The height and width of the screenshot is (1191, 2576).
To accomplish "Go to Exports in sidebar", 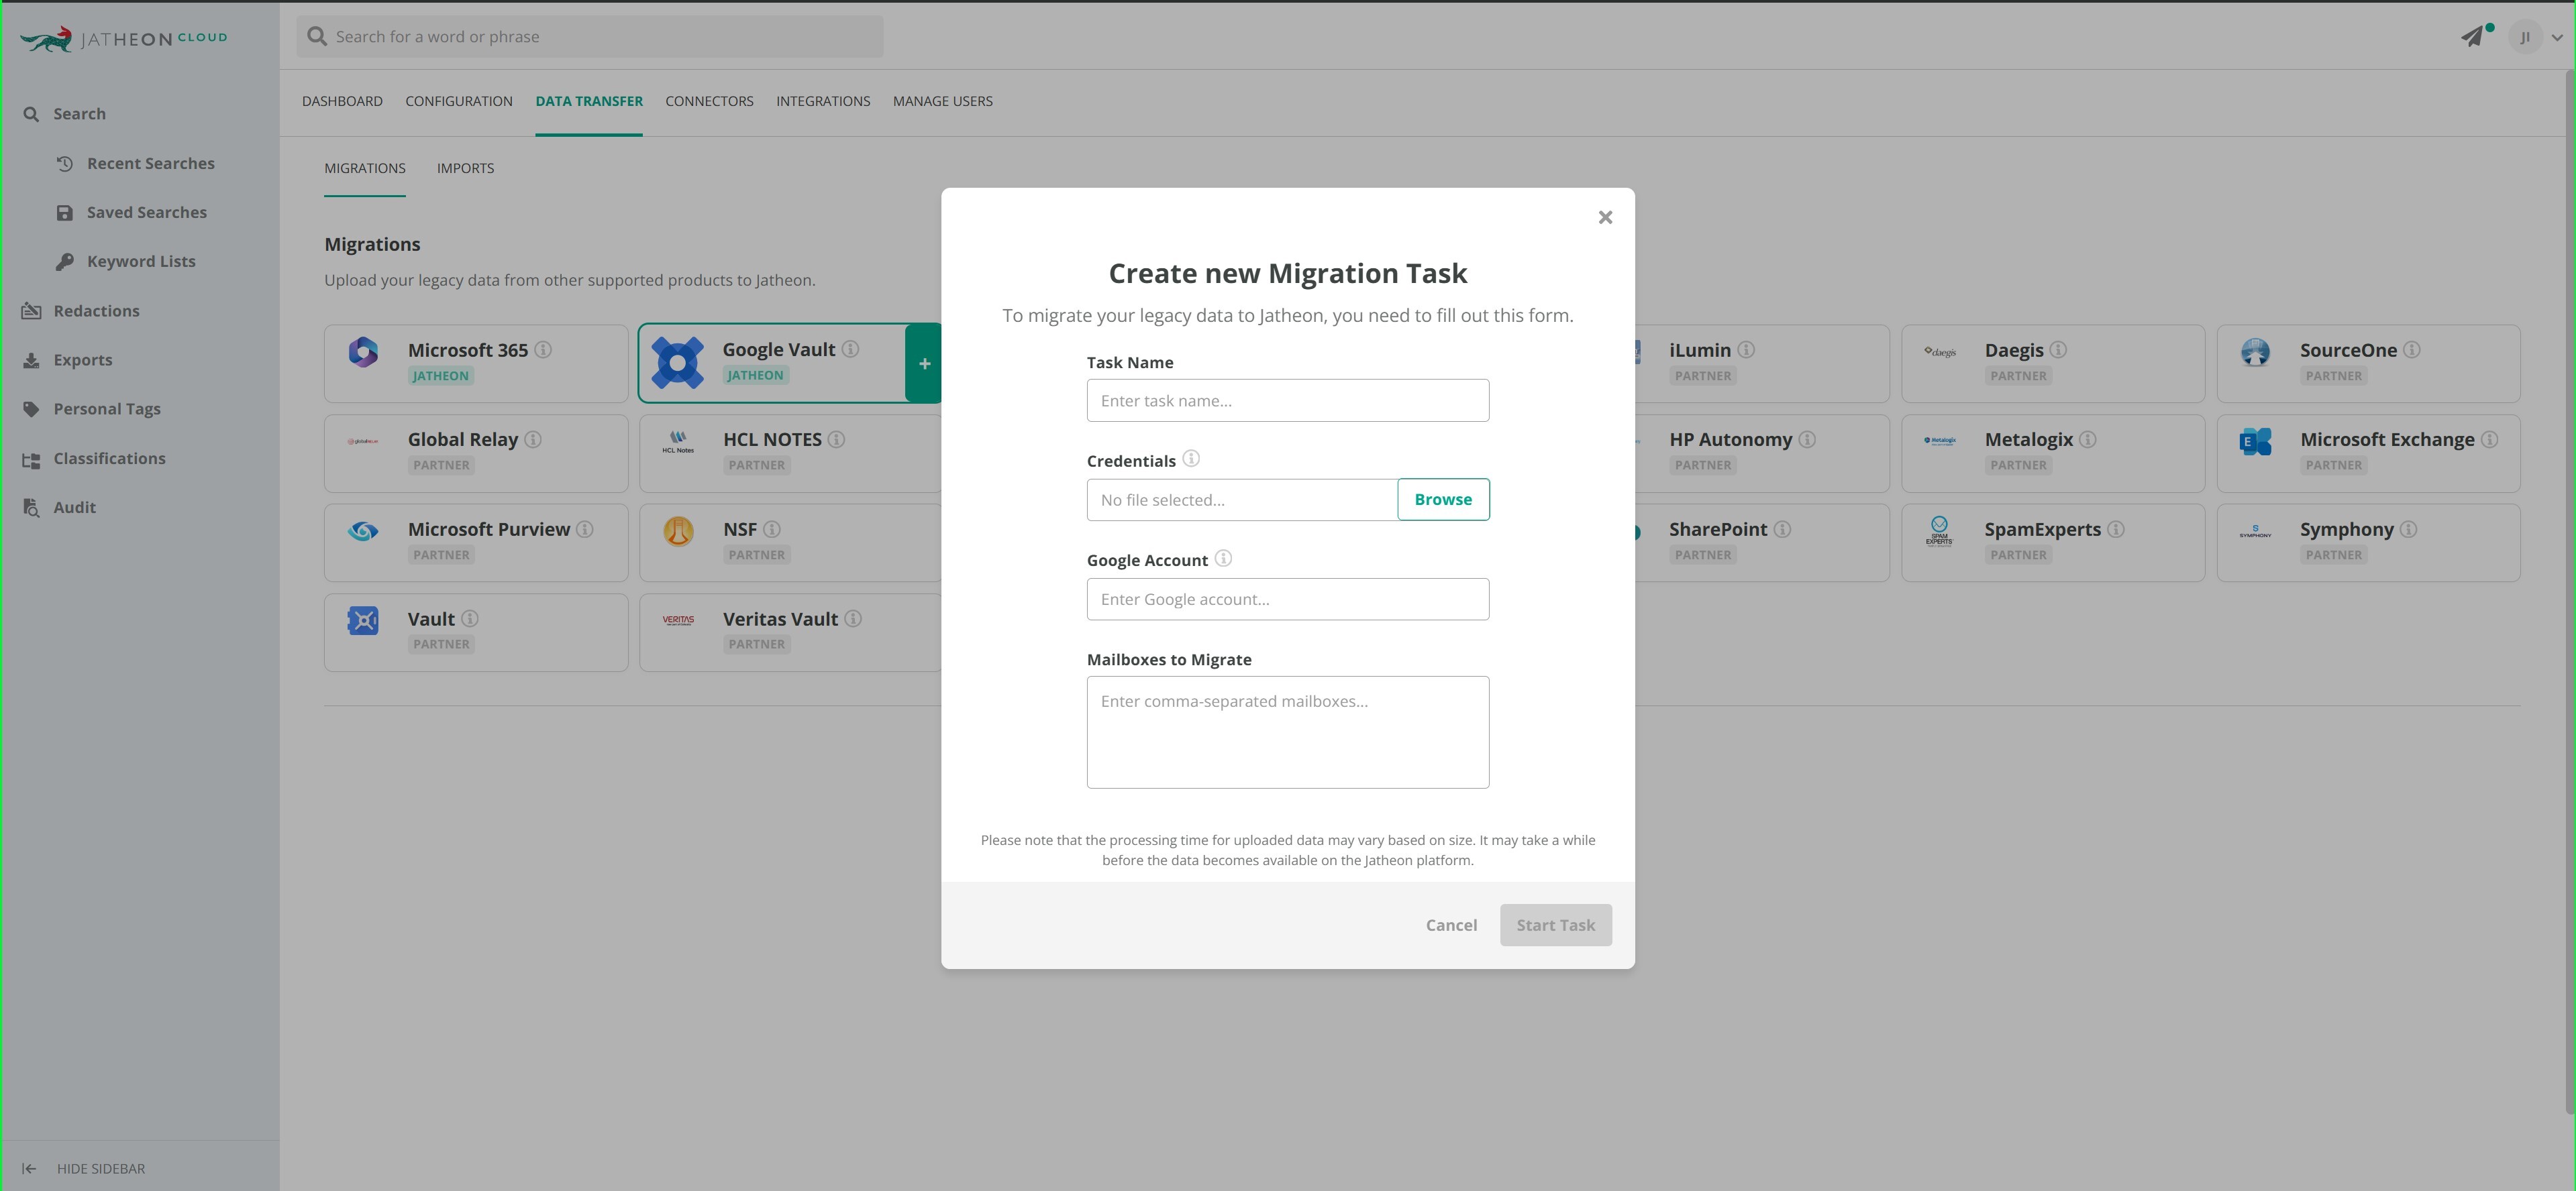I will (82, 359).
